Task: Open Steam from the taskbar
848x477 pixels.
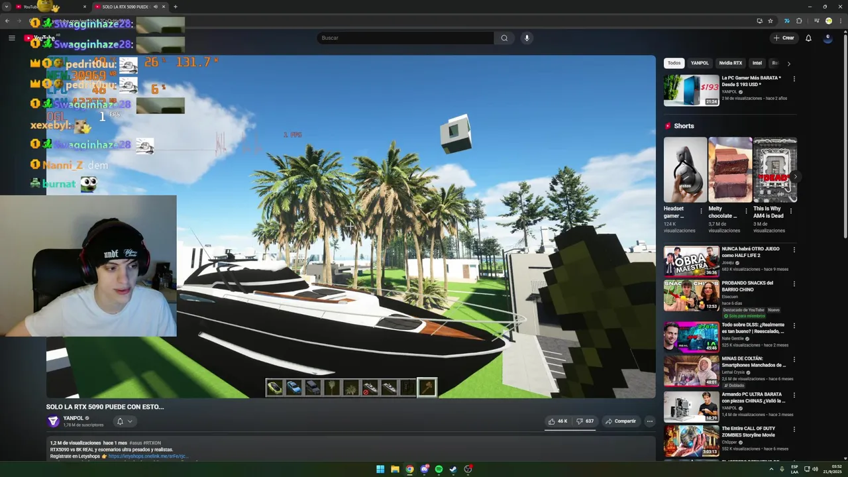Action: click(453, 469)
